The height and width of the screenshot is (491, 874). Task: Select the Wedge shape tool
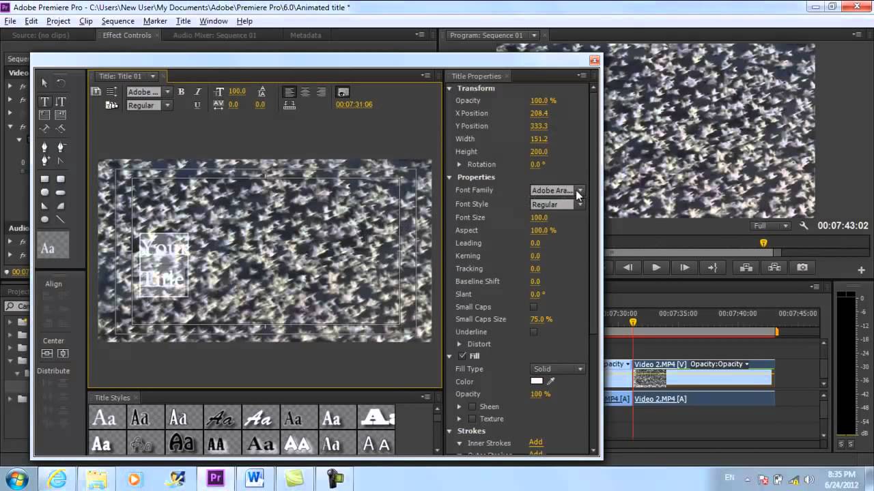(44, 206)
